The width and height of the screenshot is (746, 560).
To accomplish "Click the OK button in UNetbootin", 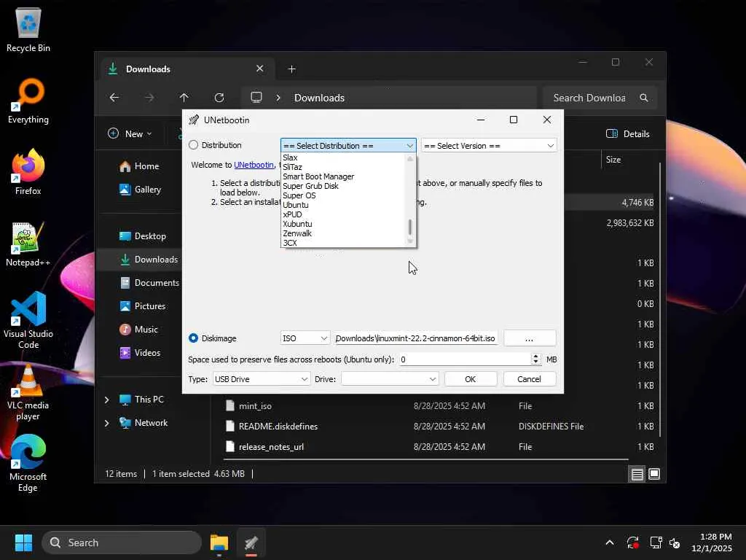I will pyautogui.click(x=470, y=379).
